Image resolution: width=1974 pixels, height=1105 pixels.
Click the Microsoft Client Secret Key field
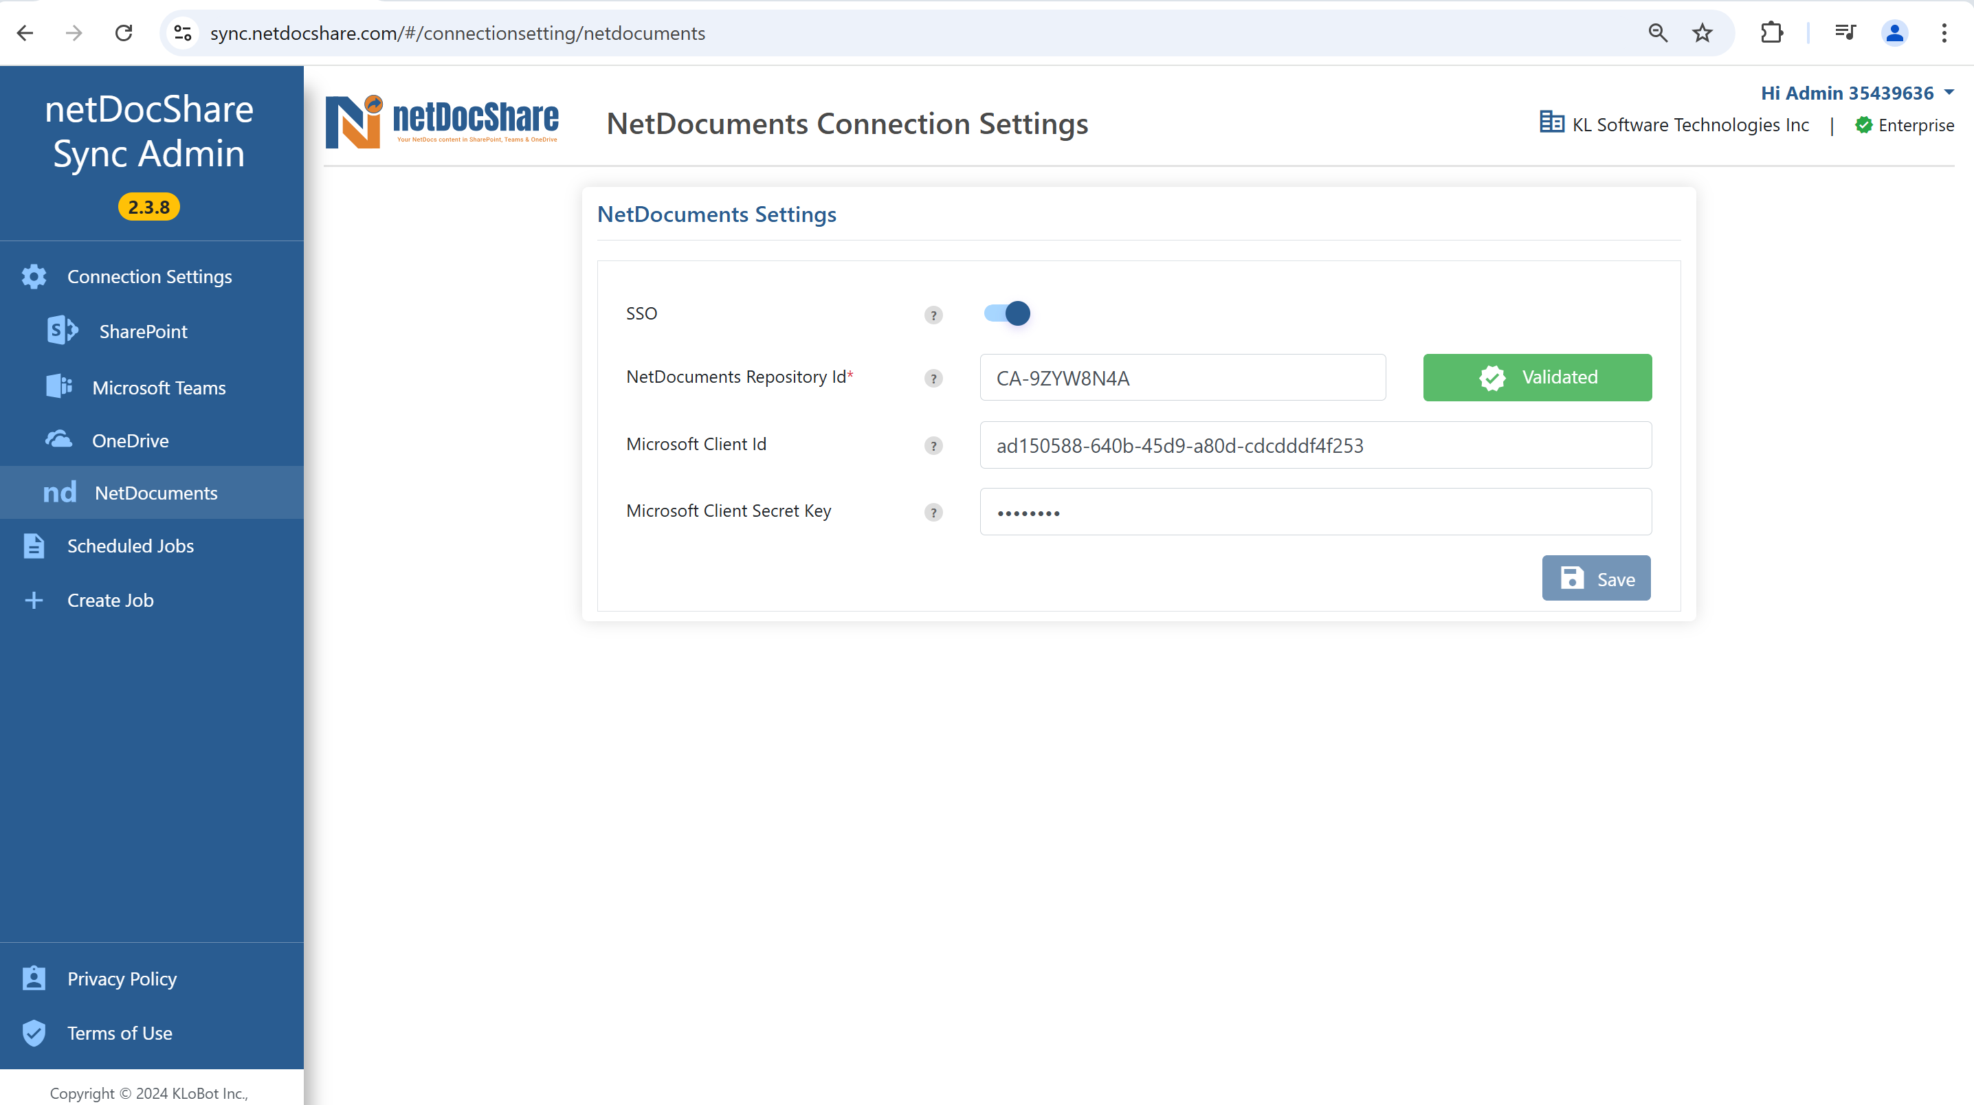pyautogui.click(x=1316, y=512)
